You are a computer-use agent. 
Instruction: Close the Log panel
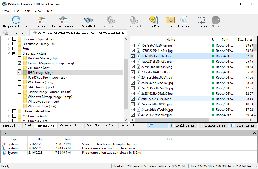255,133
